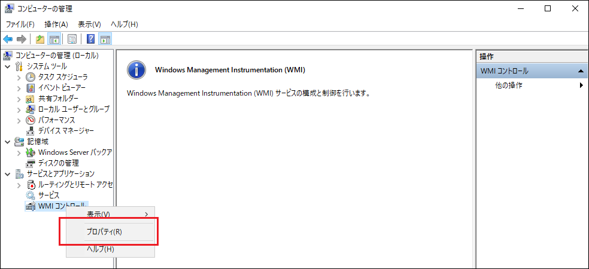
Task: Open ディスクの管理 from the tree
Action: [58, 163]
